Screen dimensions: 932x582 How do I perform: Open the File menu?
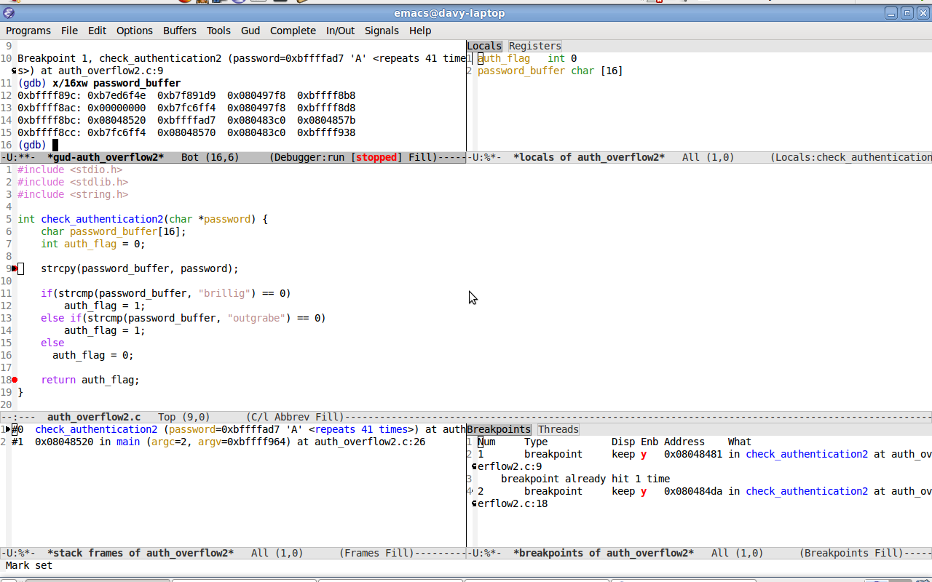point(69,31)
